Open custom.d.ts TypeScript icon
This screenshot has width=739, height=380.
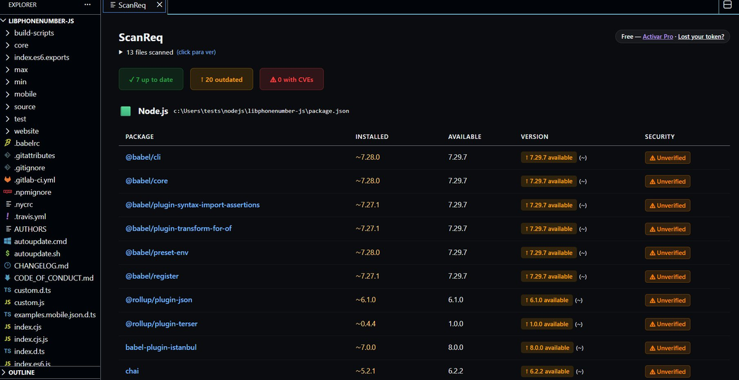tap(8, 290)
